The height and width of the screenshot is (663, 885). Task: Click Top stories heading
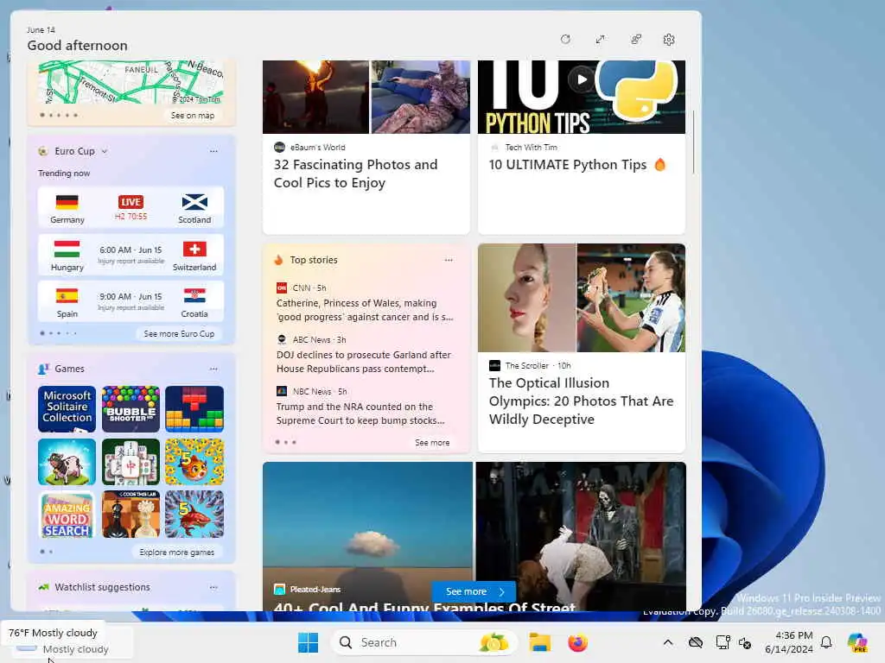point(314,260)
